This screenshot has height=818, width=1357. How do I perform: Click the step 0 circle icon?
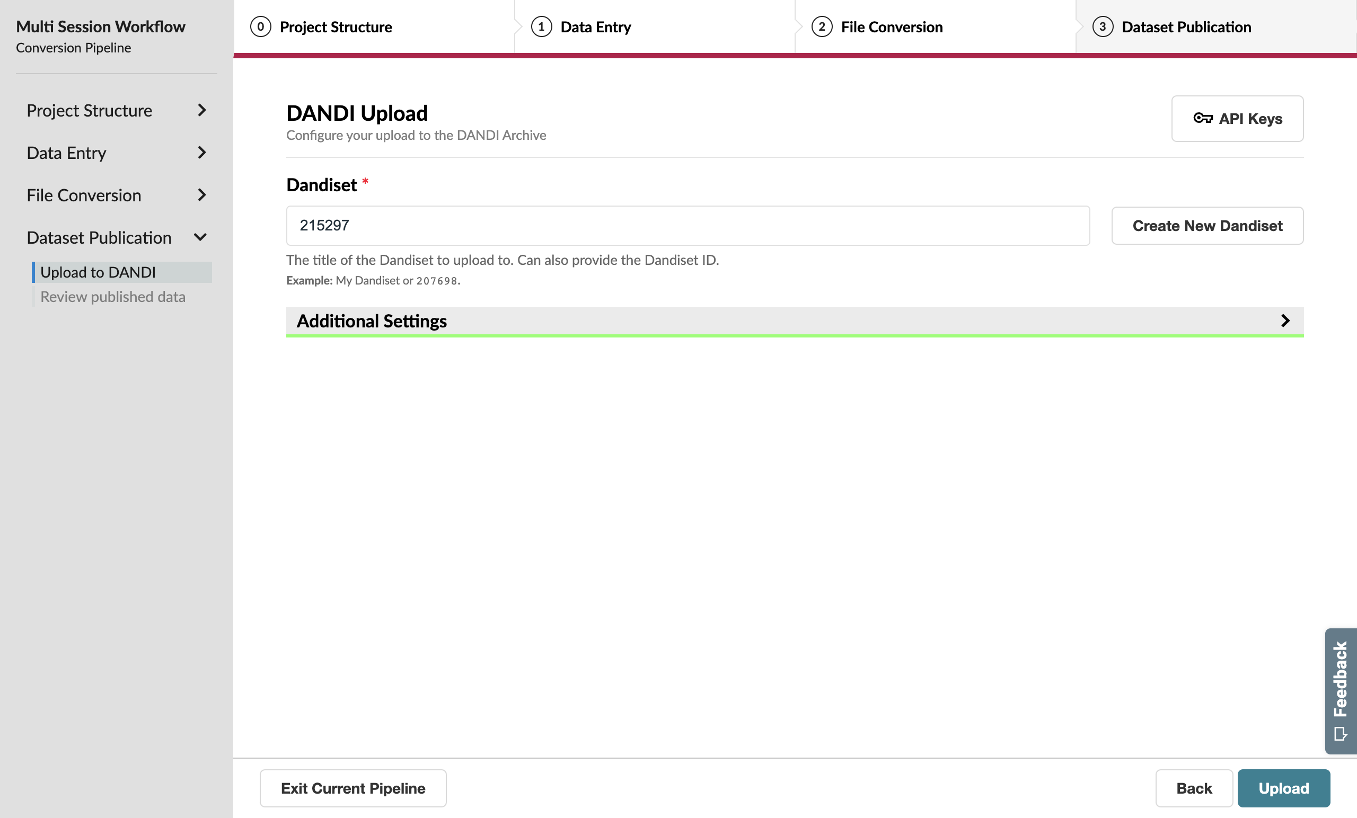point(260,26)
